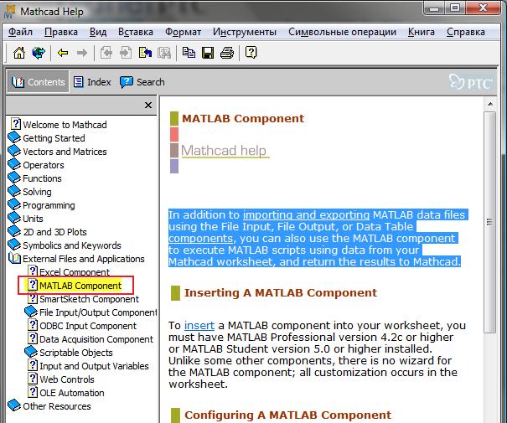
Task: Click ODBC Input Component topic icon
Action: pyautogui.click(x=33, y=325)
